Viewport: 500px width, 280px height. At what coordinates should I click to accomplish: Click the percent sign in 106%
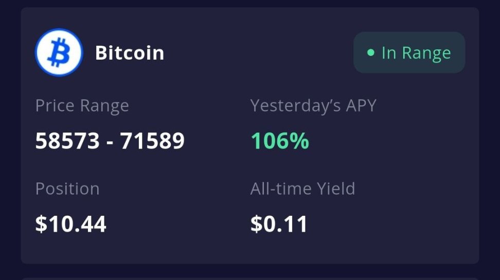pos(300,141)
